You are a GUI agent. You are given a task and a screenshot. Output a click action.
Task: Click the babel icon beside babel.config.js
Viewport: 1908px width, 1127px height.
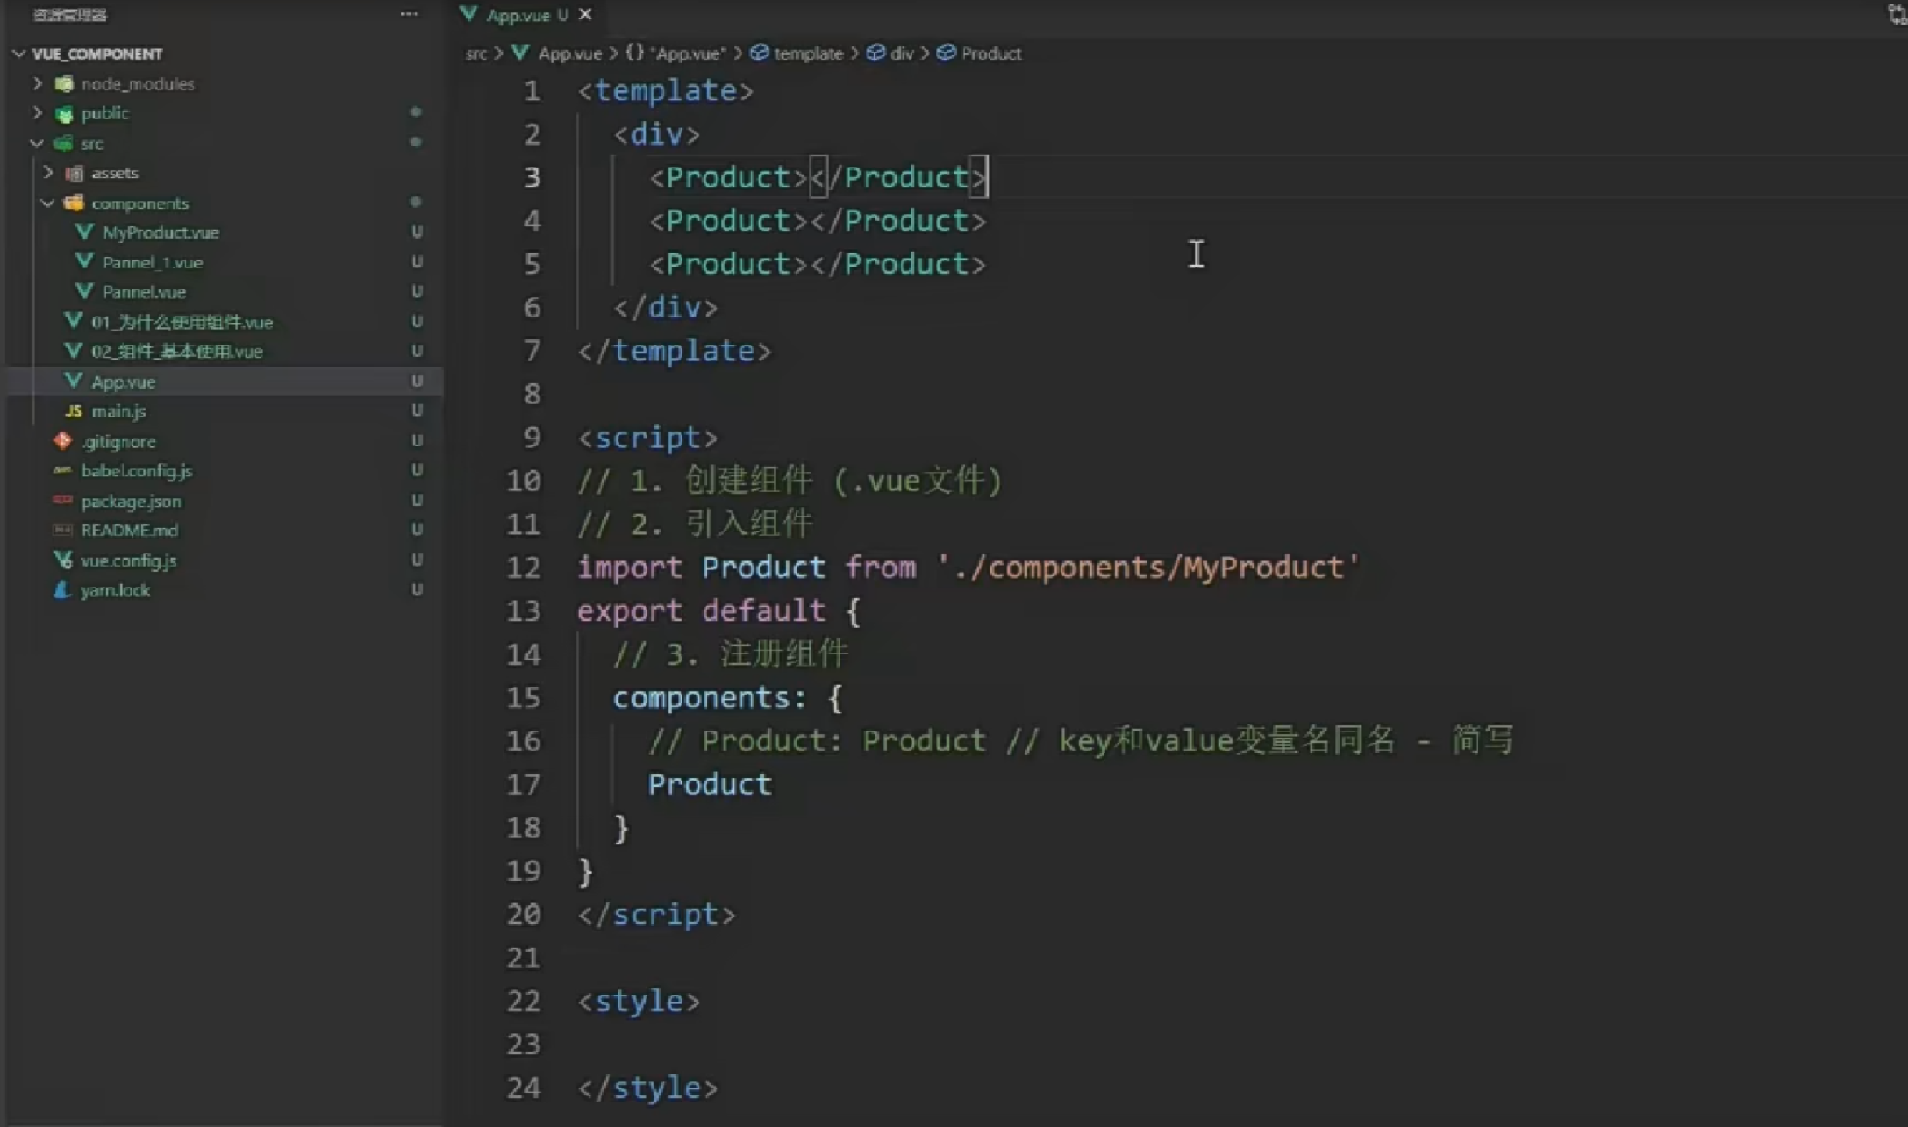tap(62, 471)
